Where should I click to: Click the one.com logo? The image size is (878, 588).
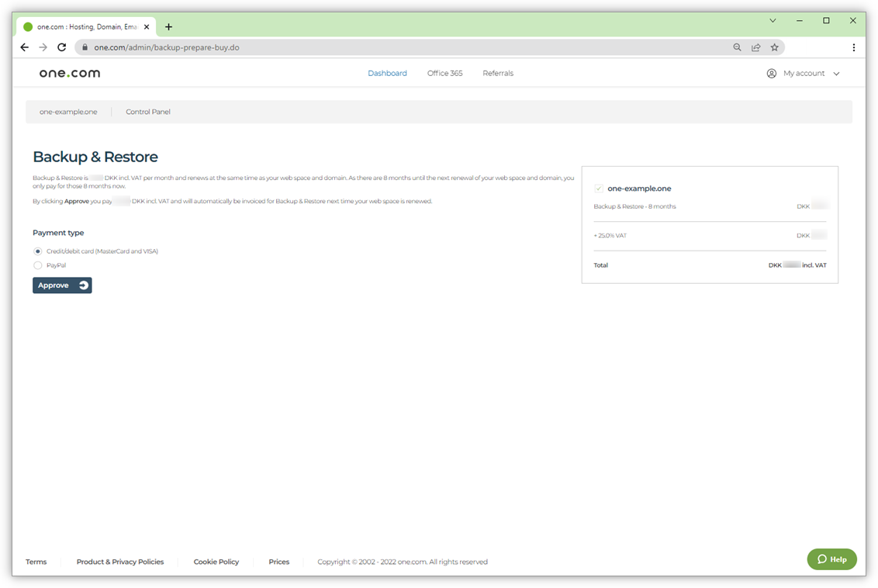[x=70, y=73]
